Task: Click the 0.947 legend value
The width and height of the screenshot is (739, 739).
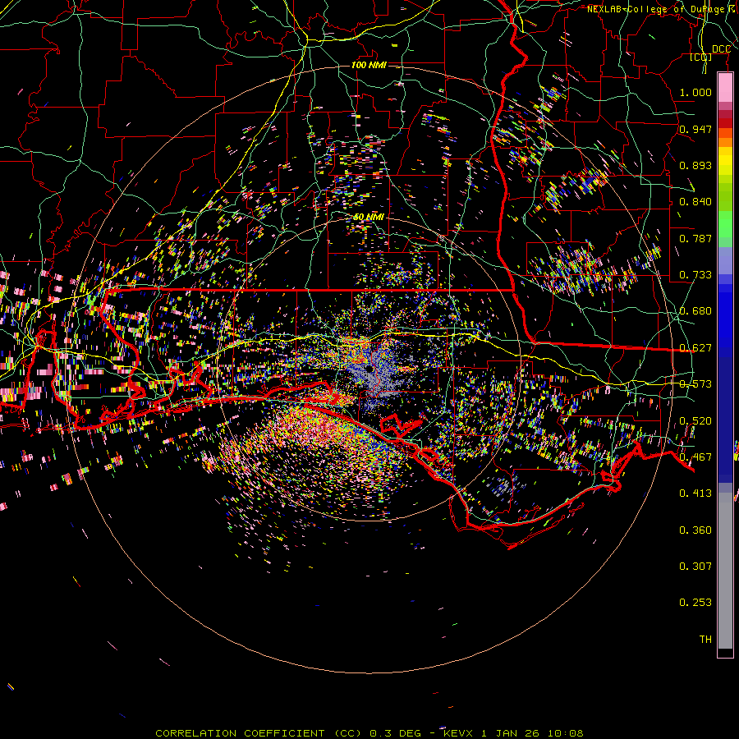Action: (695, 129)
